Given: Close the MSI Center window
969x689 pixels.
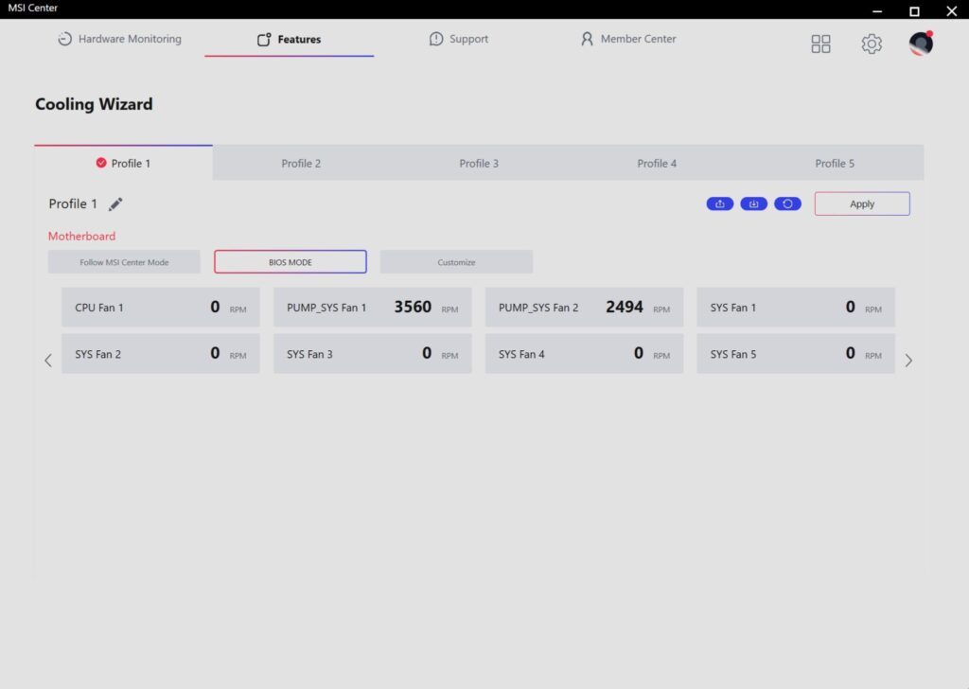Looking at the screenshot, I should (x=952, y=10).
